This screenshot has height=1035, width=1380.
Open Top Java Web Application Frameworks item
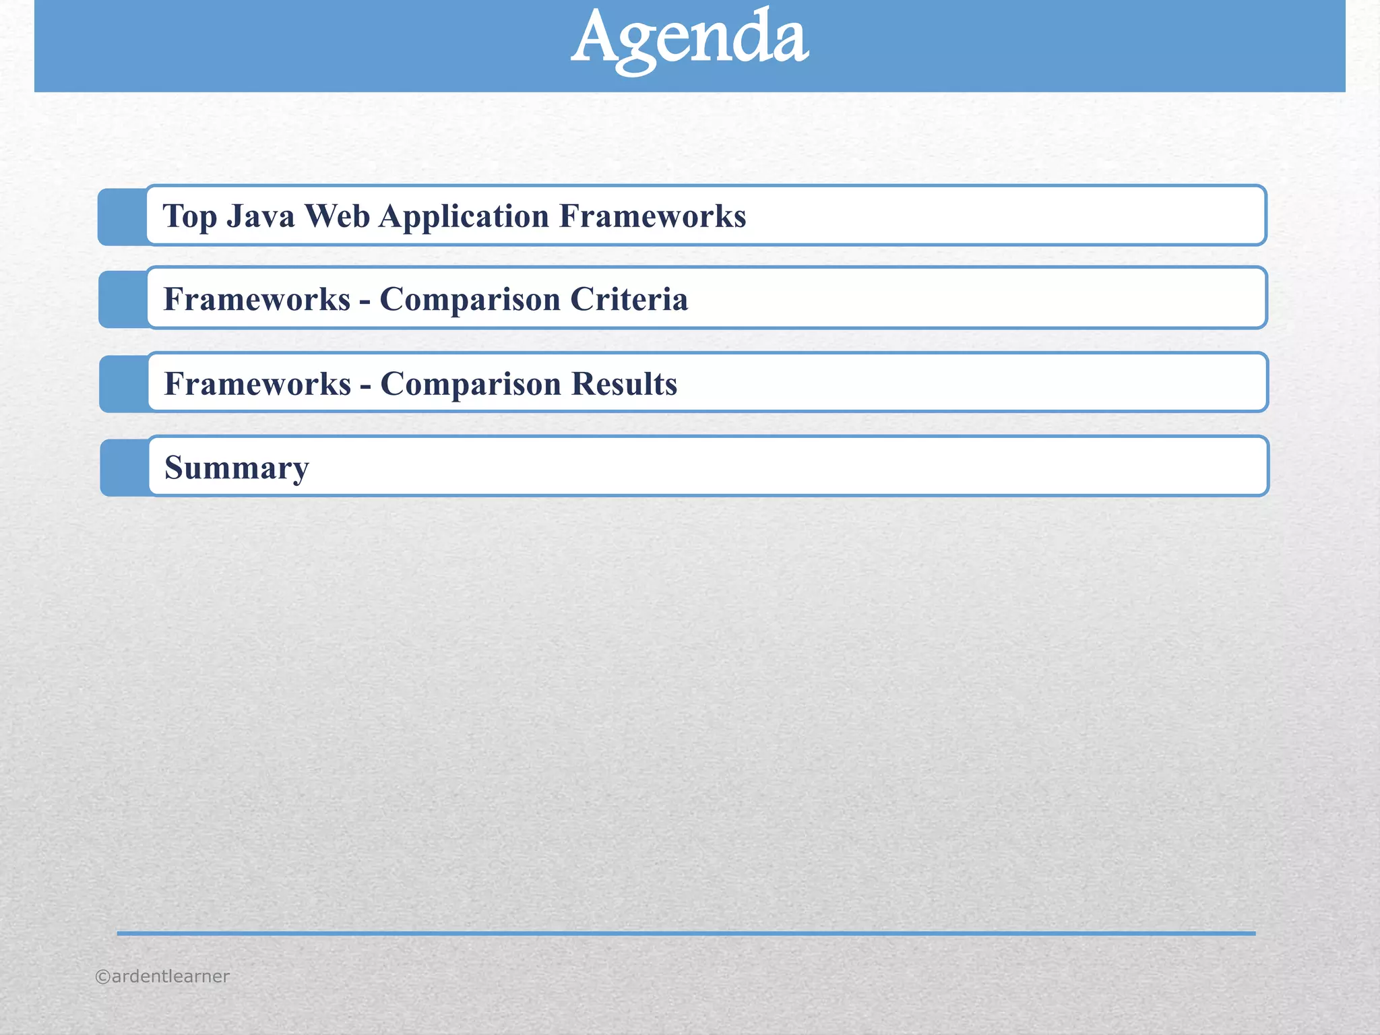pyautogui.click(x=454, y=216)
